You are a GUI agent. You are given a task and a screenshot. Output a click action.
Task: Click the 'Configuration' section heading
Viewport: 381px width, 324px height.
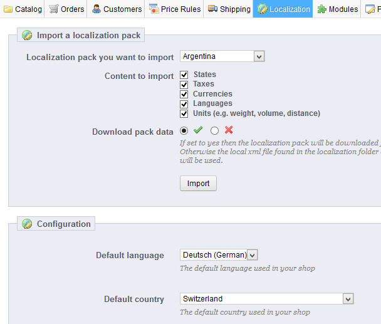coord(64,224)
